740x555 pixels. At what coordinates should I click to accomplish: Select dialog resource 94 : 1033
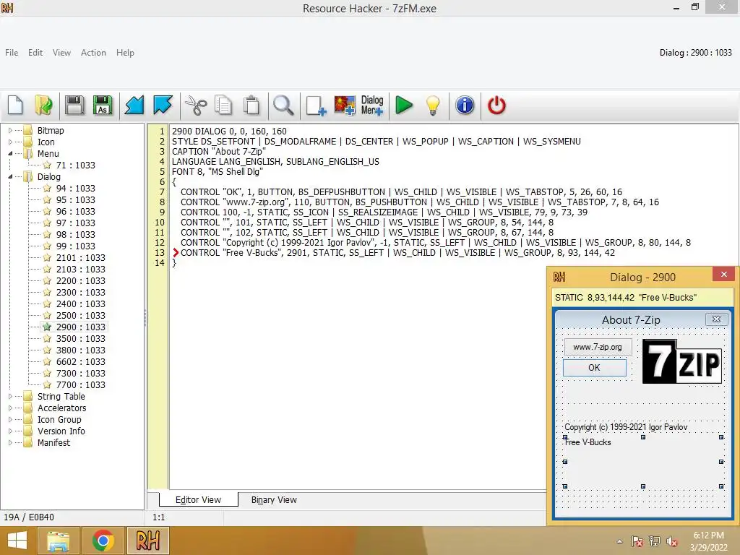pos(75,189)
